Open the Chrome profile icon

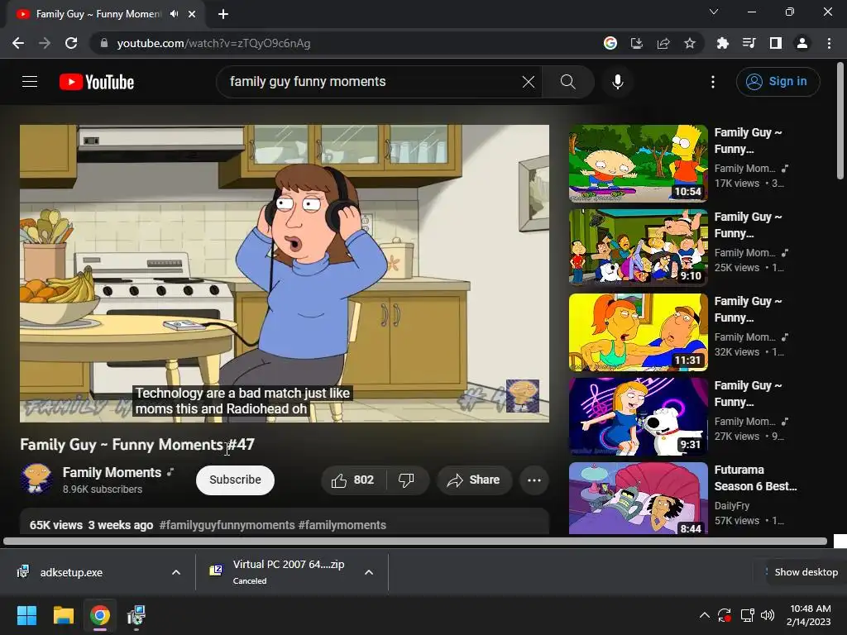click(802, 43)
